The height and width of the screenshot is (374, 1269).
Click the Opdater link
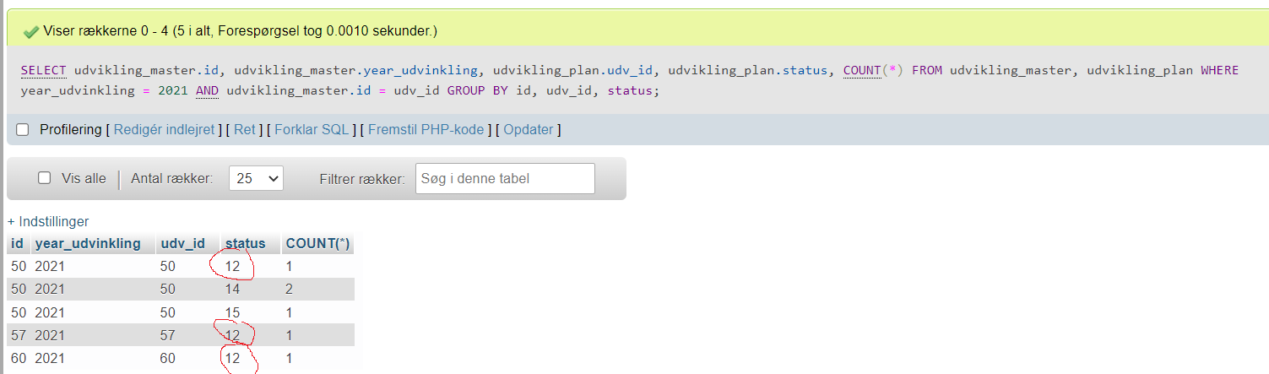coord(529,130)
